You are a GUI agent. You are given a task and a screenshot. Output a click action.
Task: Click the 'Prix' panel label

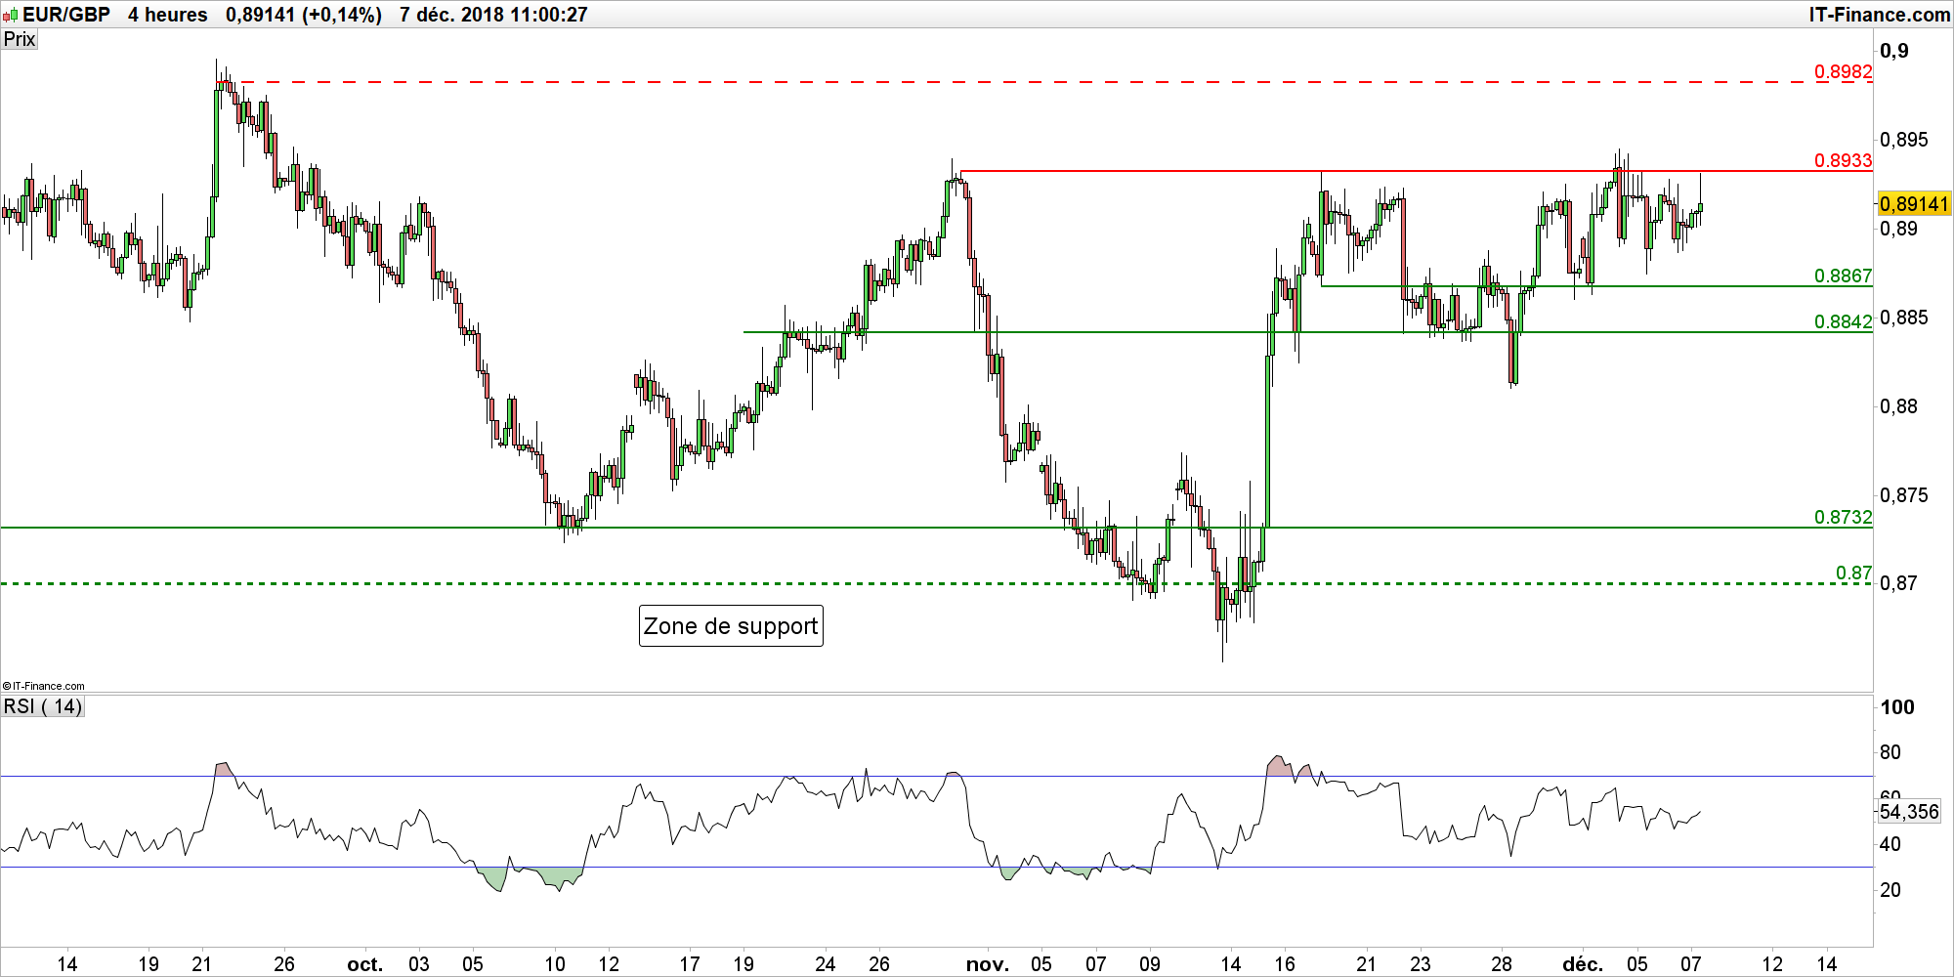(x=20, y=39)
